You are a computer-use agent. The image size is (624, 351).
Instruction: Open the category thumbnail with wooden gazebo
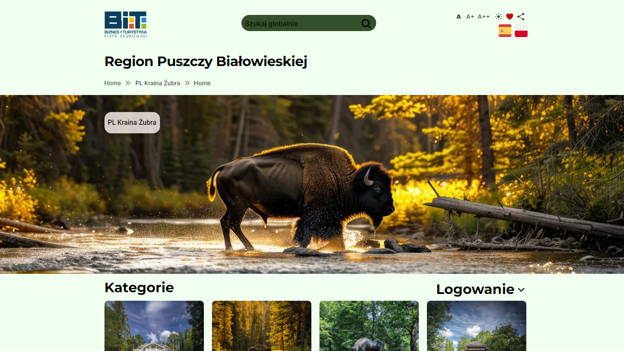click(x=476, y=326)
